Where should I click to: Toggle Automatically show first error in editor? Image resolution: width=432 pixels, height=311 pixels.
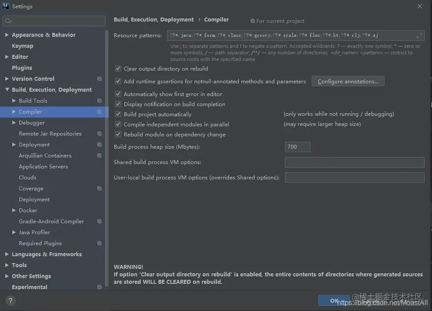tap(118, 94)
